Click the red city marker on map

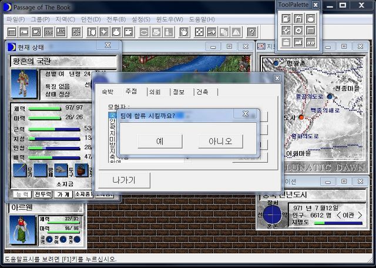click(301, 118)
